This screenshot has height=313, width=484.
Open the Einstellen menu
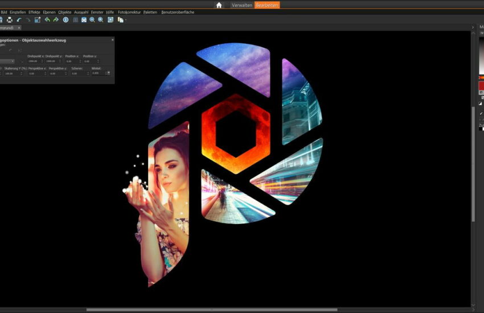tap(18, 12)
